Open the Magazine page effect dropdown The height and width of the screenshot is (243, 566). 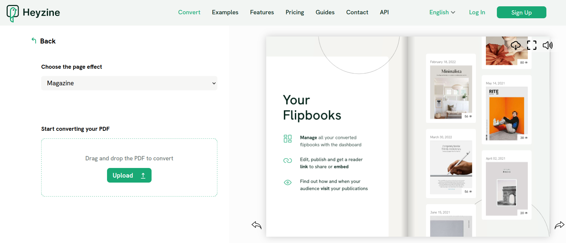tap(129, 83)
